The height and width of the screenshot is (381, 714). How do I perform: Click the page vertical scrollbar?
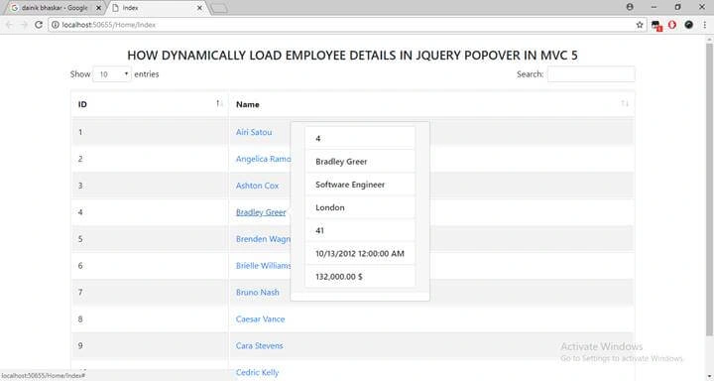[x=709, y=190]
